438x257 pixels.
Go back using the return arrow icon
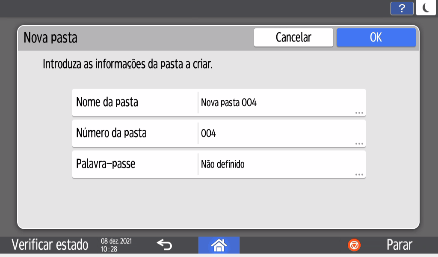coord(164,245)
